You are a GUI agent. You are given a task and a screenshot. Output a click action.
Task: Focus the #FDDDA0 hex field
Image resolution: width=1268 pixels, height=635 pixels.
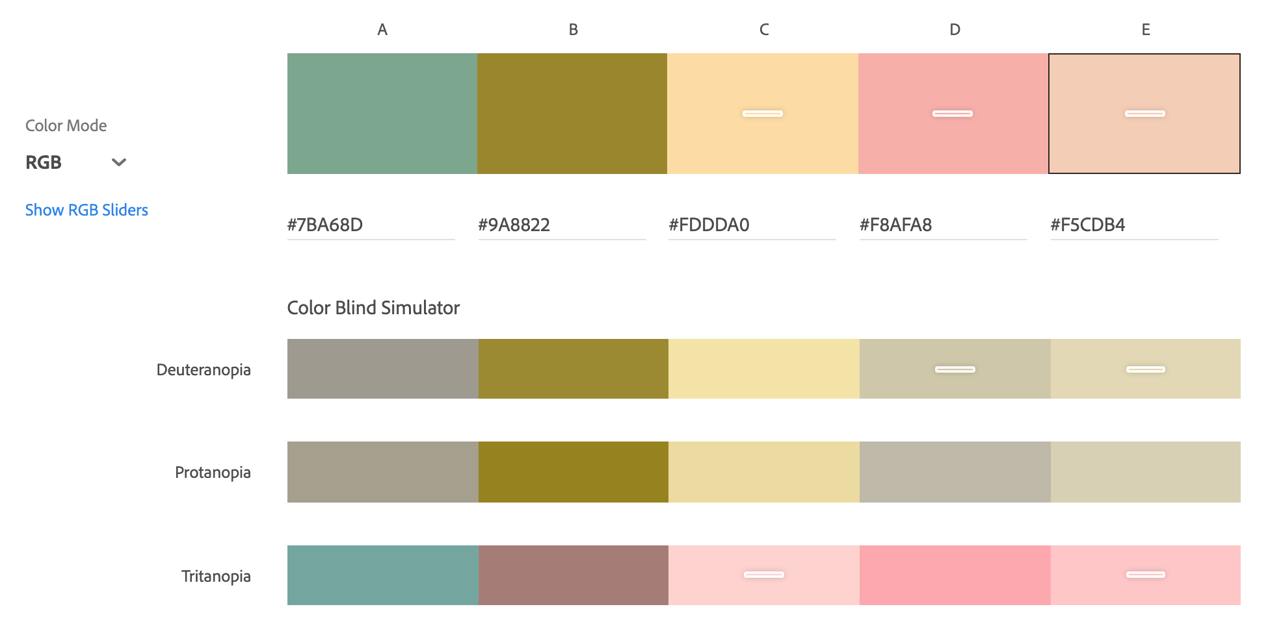click(x=752, y=225)
